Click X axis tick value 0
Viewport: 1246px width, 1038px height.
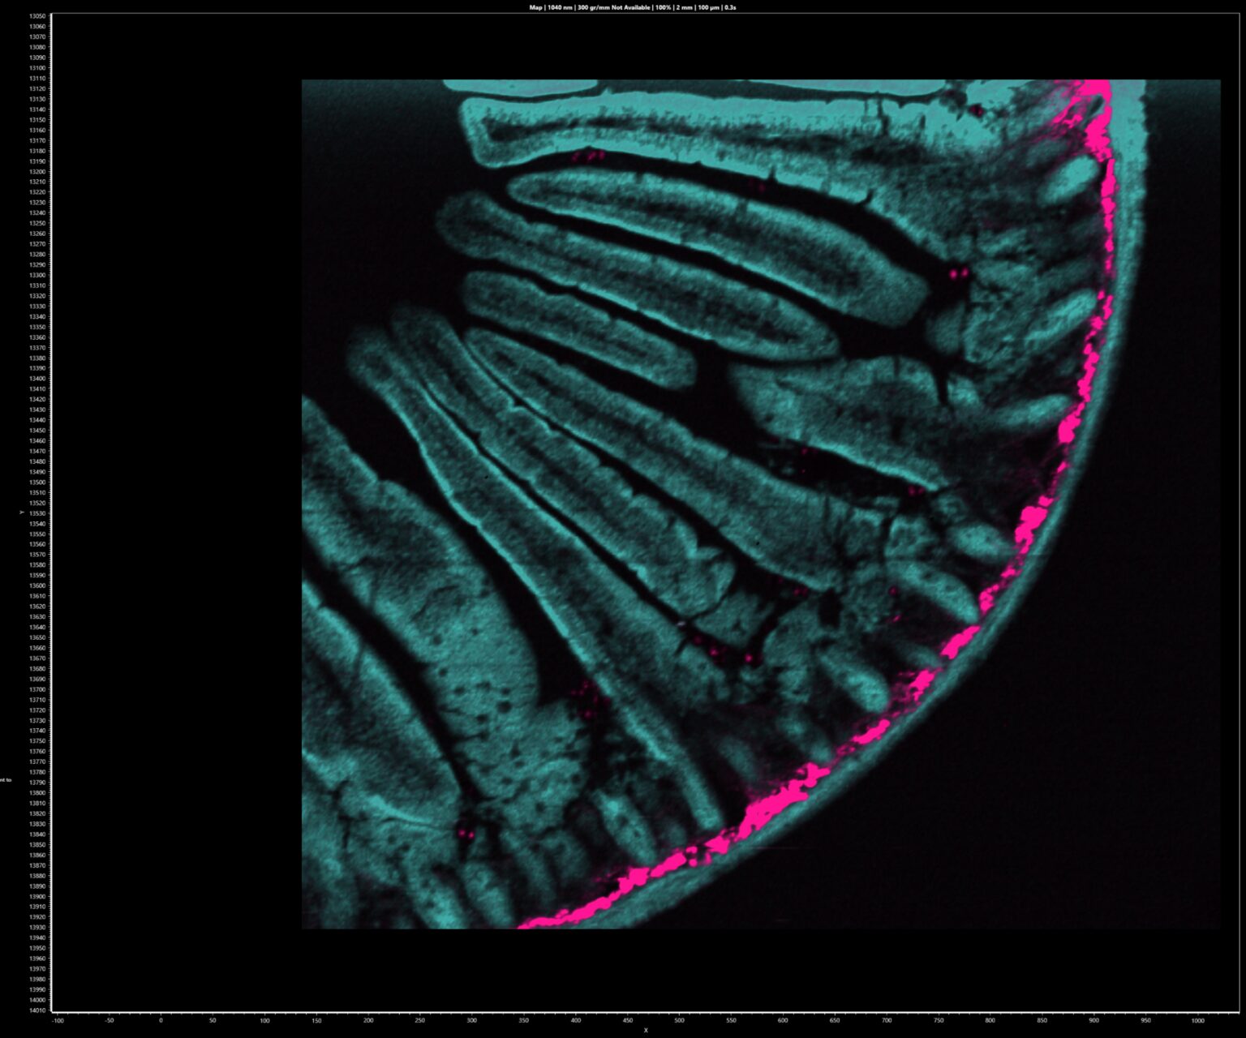coord(161,1021)
